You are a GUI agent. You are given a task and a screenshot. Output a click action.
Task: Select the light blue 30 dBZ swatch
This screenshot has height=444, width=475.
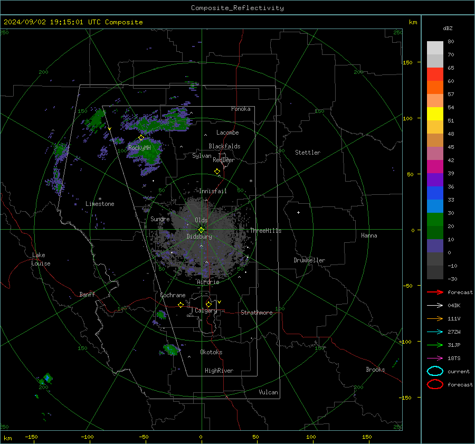coord(435,206)
